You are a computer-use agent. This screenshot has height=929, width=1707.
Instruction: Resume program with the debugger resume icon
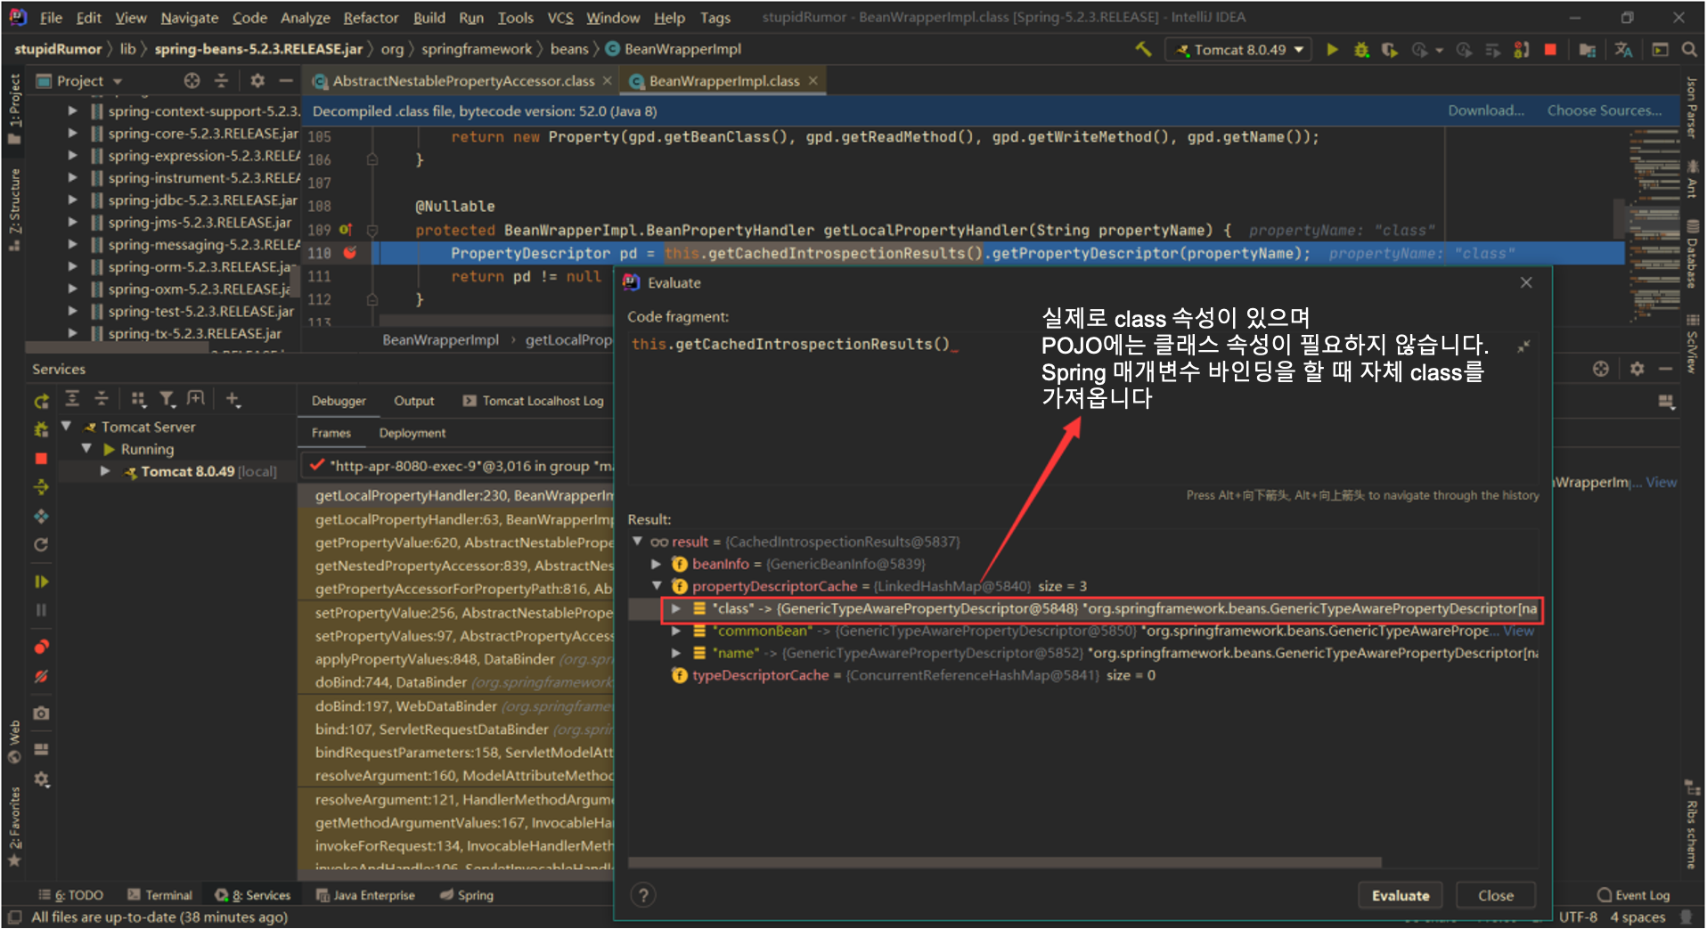click(41, 582)
